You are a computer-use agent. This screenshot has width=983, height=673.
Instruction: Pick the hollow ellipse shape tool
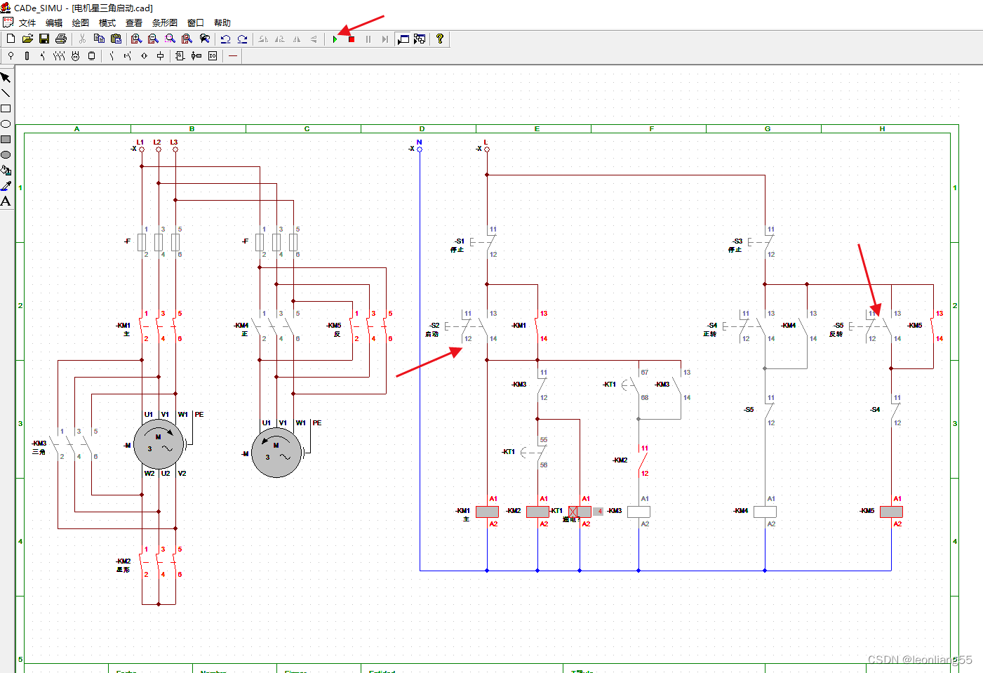coord(6,124)
